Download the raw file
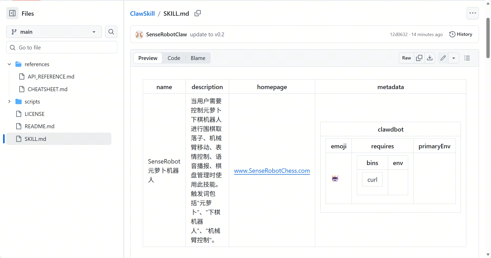Screen dimensions: 491x258 430,58
